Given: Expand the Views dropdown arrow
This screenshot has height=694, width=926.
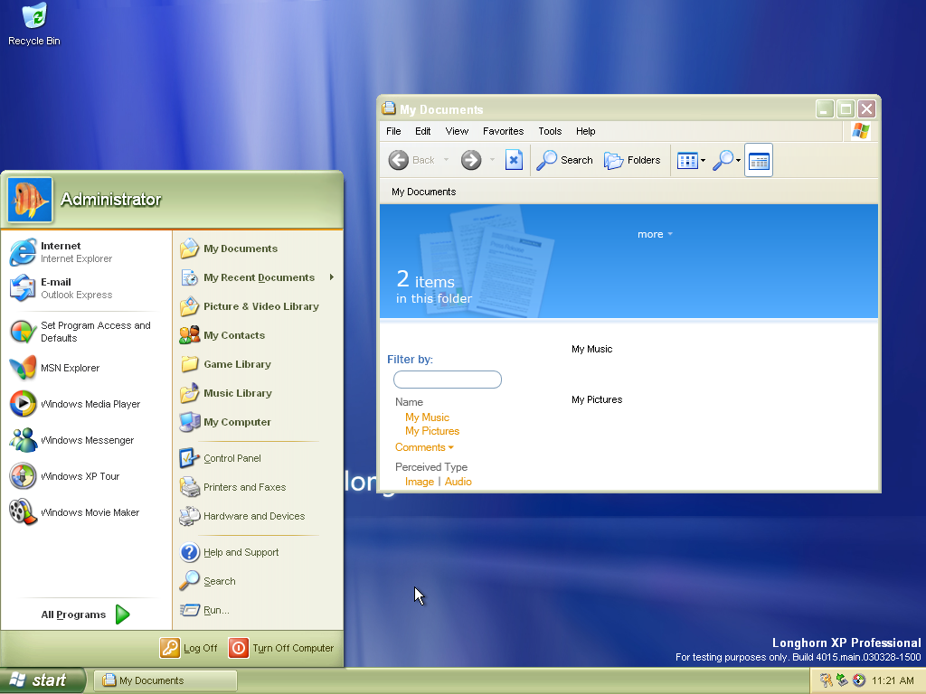Looking at the screenshot, I should click(x=704, y=161).
